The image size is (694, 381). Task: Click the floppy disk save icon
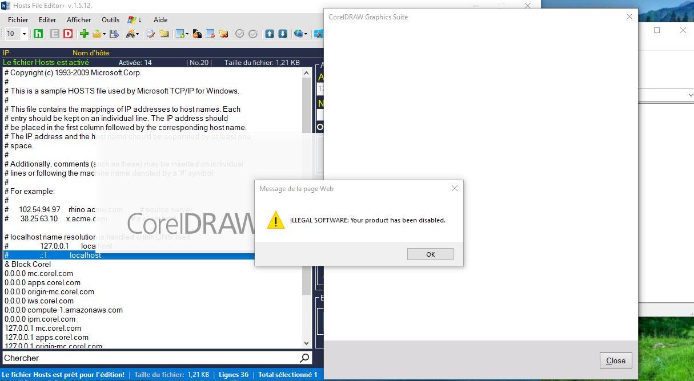[114, 34]
